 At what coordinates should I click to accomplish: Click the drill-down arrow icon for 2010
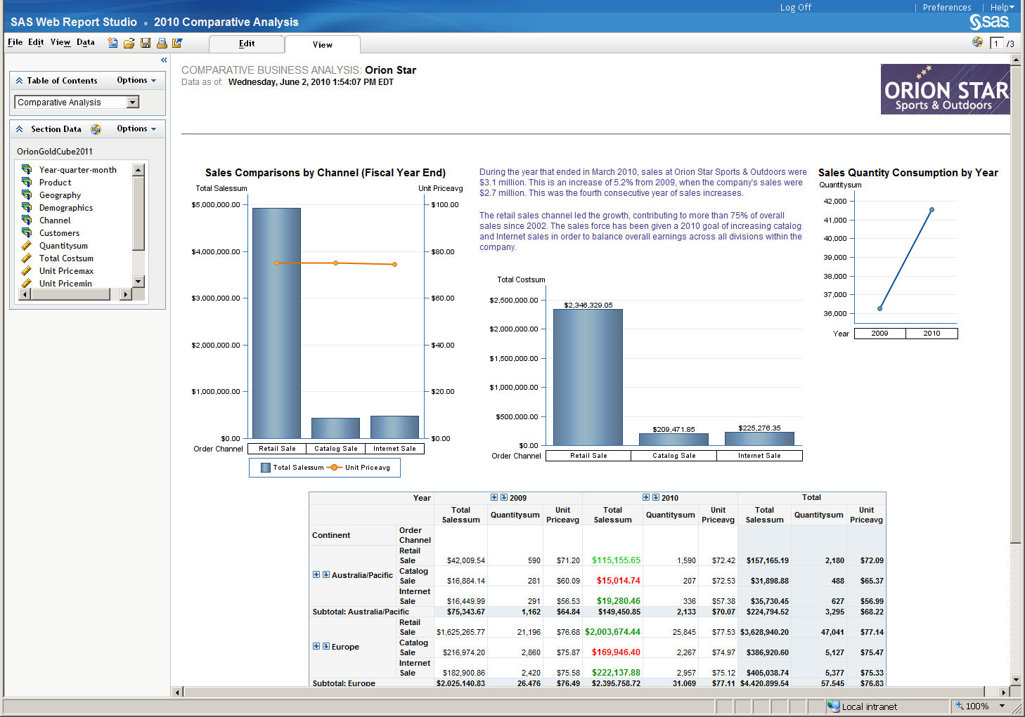[x=656, y=497]
